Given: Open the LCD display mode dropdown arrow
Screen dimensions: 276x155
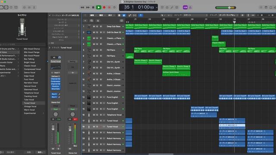Looking at the screenshot, I should coord(157,8).
